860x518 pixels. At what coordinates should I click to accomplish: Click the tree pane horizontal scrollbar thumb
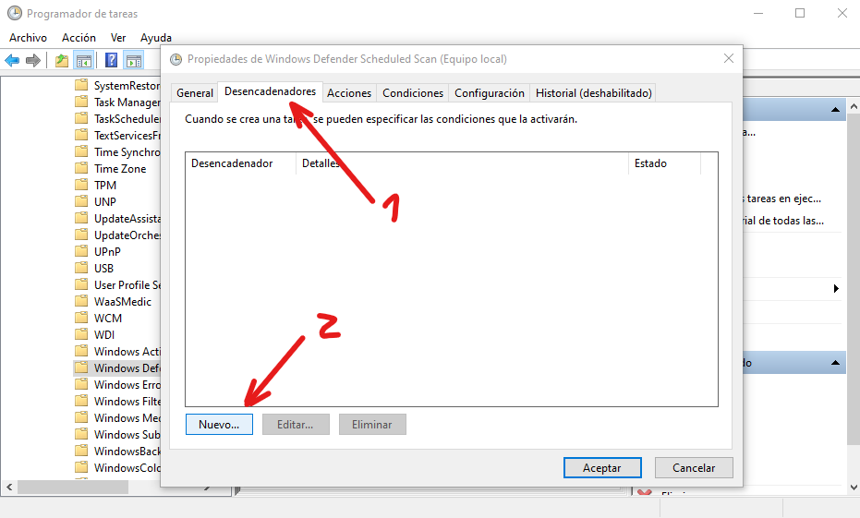point(73,487)
